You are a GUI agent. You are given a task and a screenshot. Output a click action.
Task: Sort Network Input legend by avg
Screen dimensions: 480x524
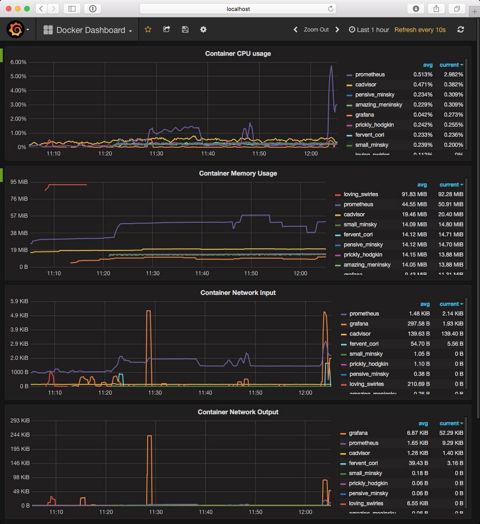[425, 304]
